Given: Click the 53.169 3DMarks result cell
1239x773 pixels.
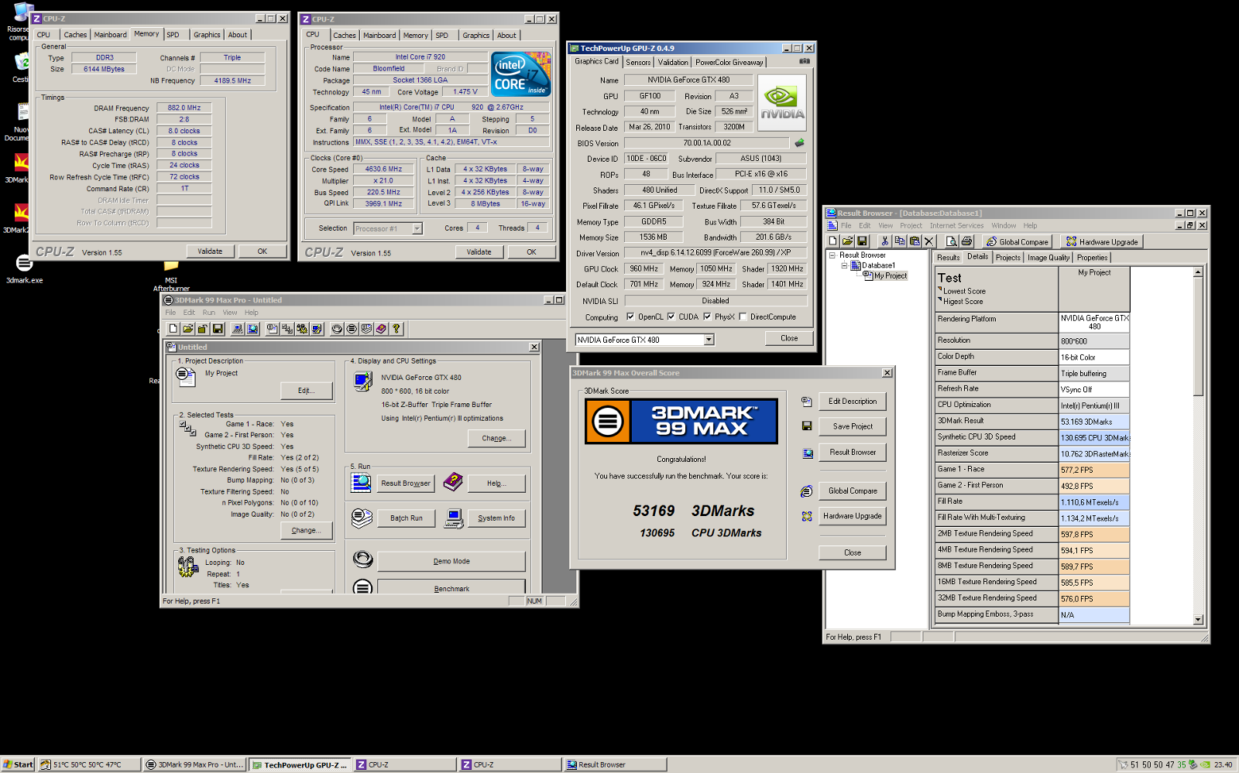Looking at the screenshot, I should (x=1094, y=422).
